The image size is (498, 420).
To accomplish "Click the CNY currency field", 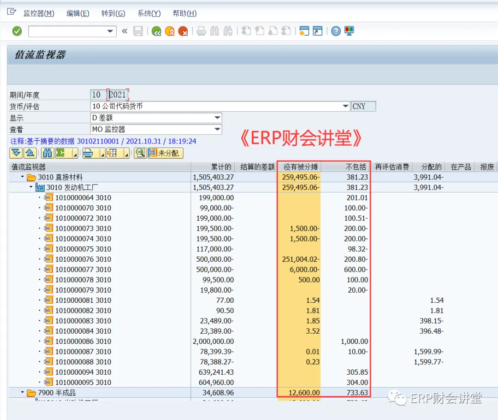I will [363, 106].
